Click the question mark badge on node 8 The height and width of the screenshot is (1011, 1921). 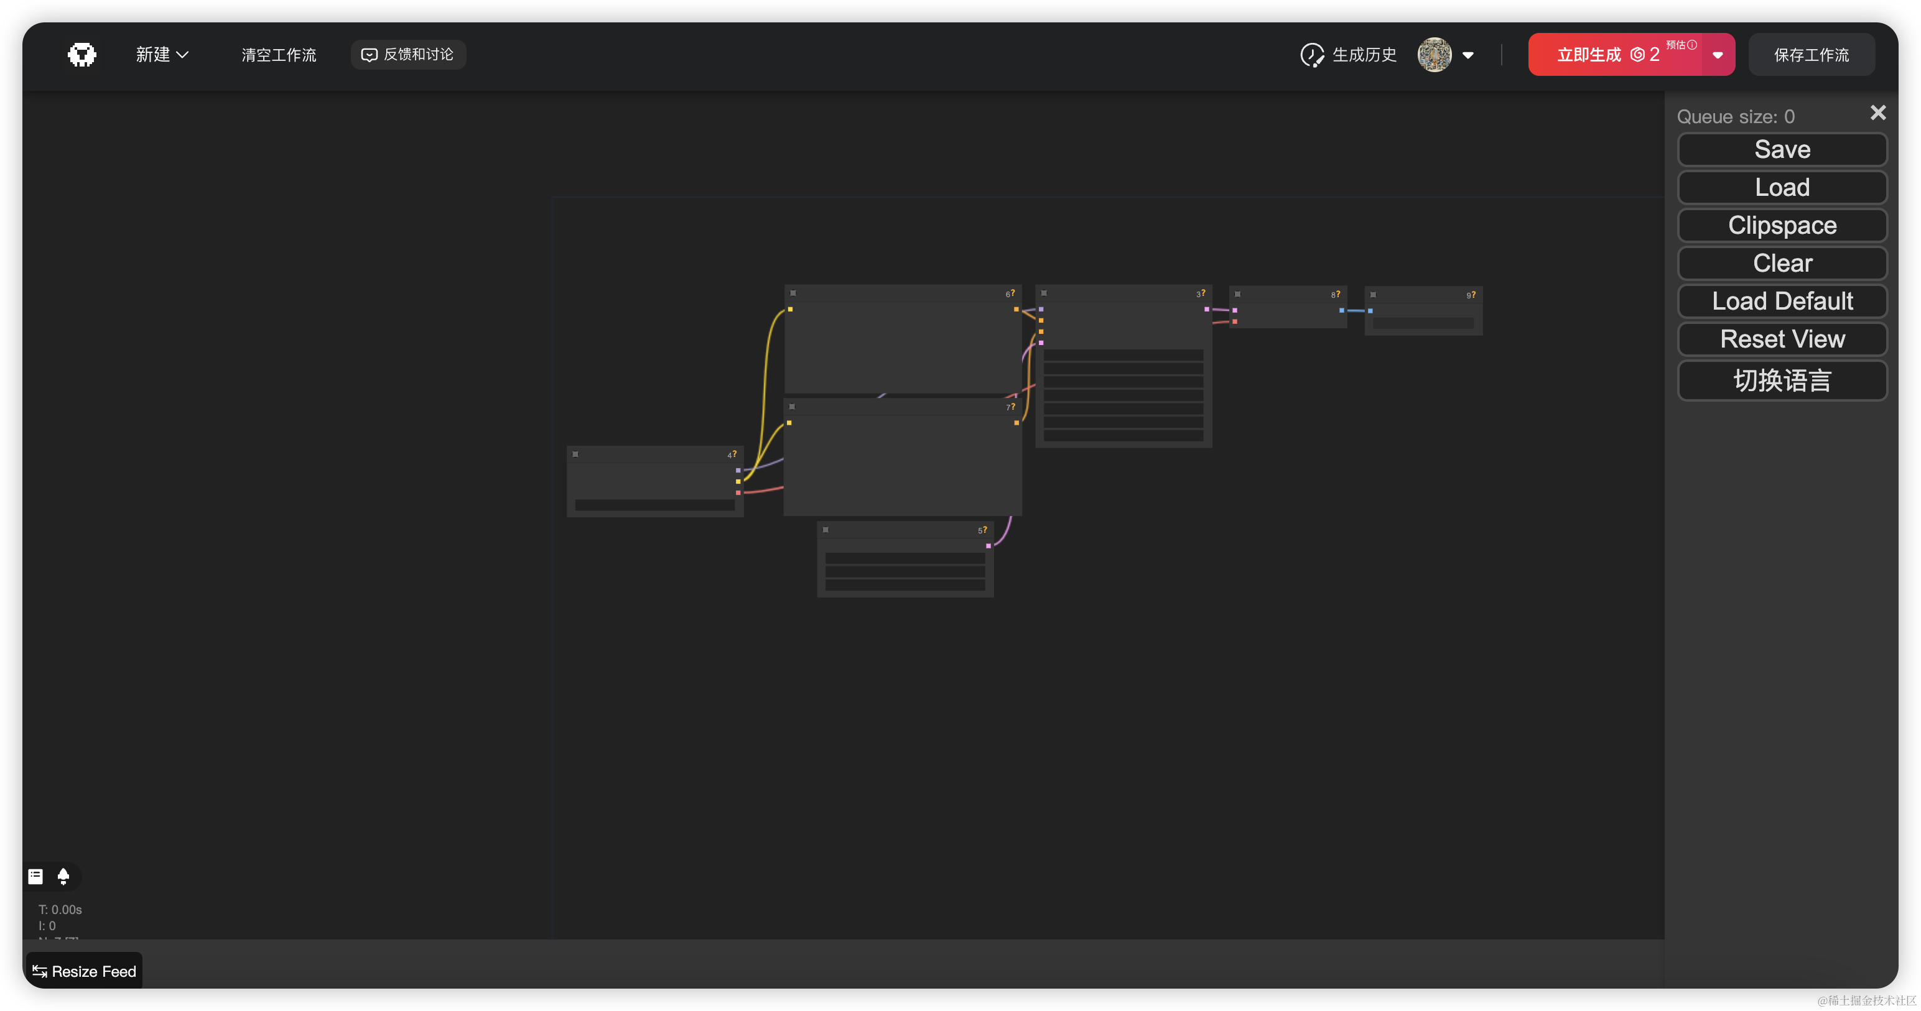(x=1338, y=293)
